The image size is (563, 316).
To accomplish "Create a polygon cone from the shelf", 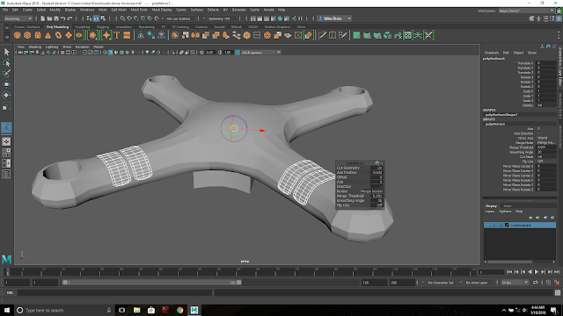I will tap(48, 35).
